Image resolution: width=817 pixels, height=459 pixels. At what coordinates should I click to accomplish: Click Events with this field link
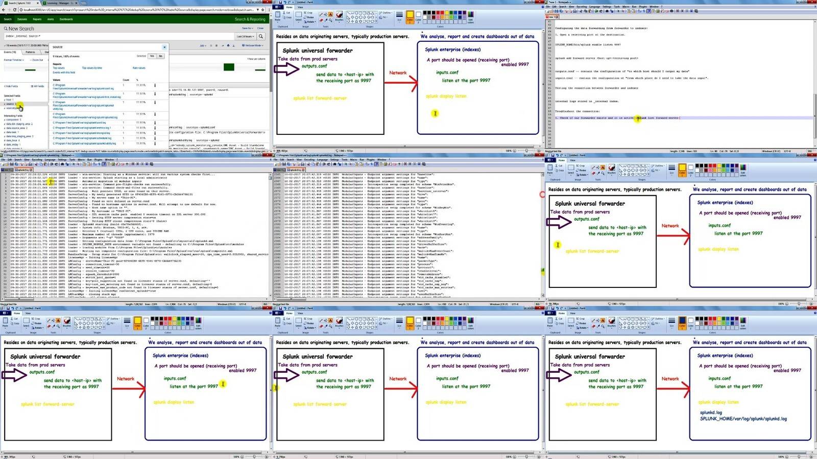(x=64, y=73)
